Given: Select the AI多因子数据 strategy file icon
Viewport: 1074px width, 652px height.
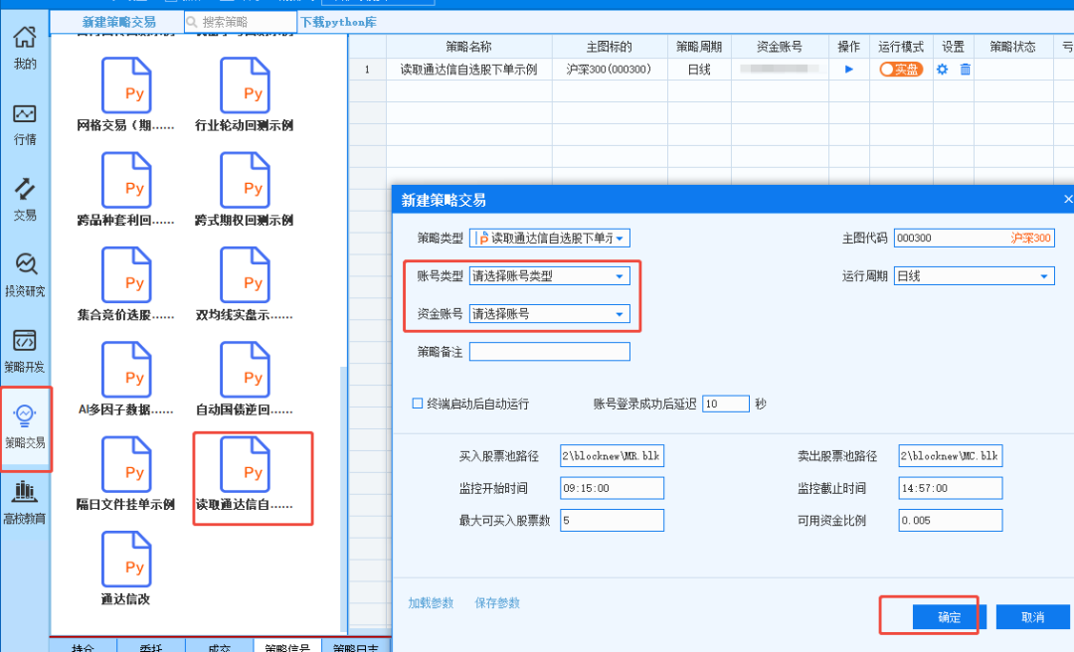Looking at the screenshot, I should coord(126,370).
